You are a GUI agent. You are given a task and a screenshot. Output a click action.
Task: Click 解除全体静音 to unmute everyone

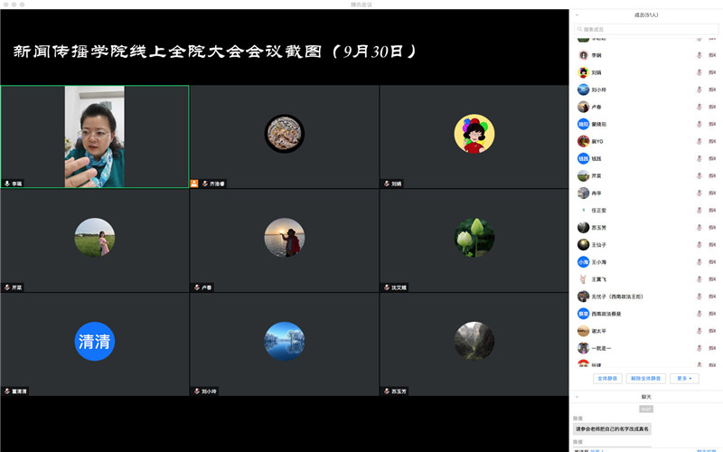coord(645,379)
